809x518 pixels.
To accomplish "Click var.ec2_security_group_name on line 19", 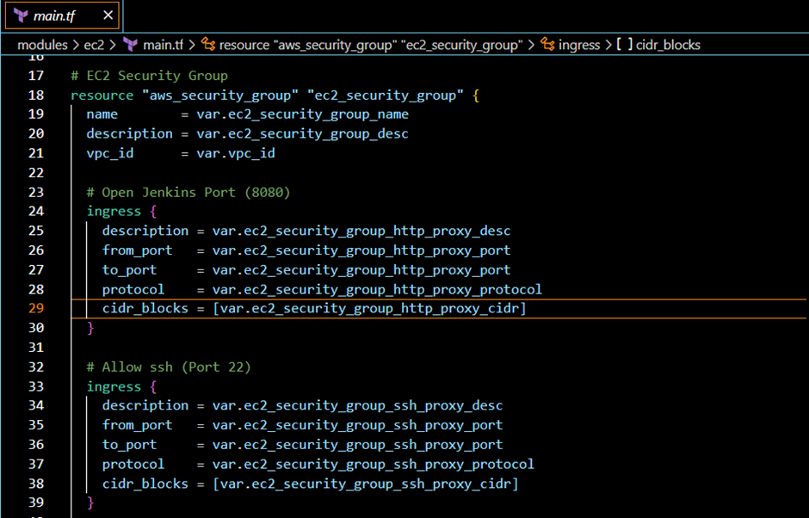I will click(x=302, y=114).
